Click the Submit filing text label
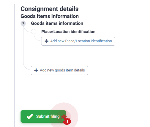150x127 pixels. pos(48,116)
